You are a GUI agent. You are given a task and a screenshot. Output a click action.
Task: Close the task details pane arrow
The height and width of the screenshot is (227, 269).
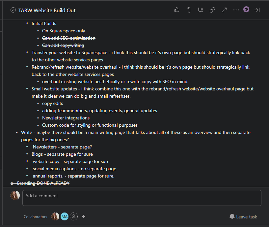point(257,10)
